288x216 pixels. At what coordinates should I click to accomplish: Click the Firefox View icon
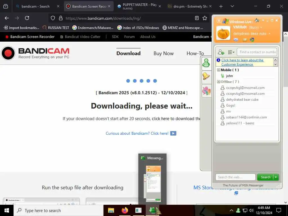tap(6, 6)
